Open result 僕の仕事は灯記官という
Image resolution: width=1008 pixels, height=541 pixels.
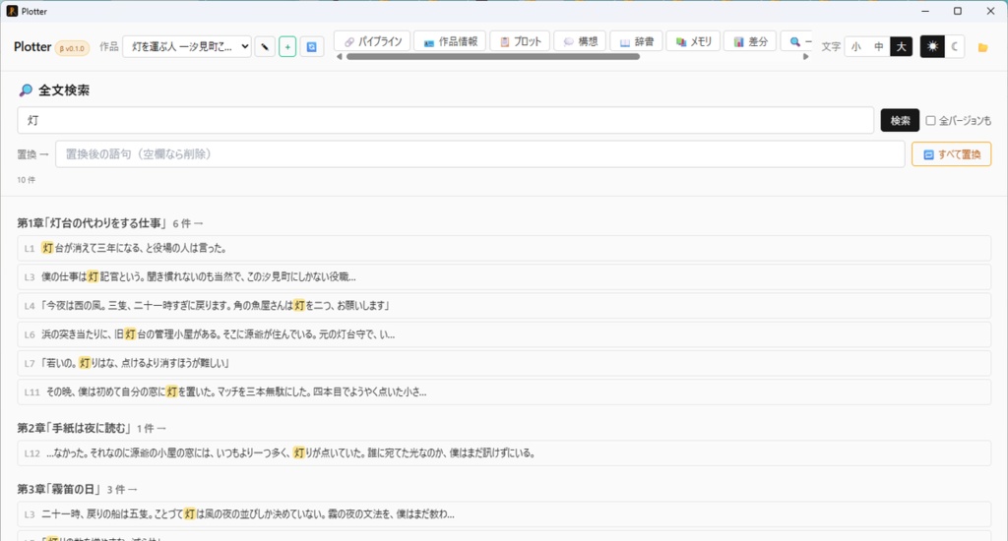pos(504,277)
